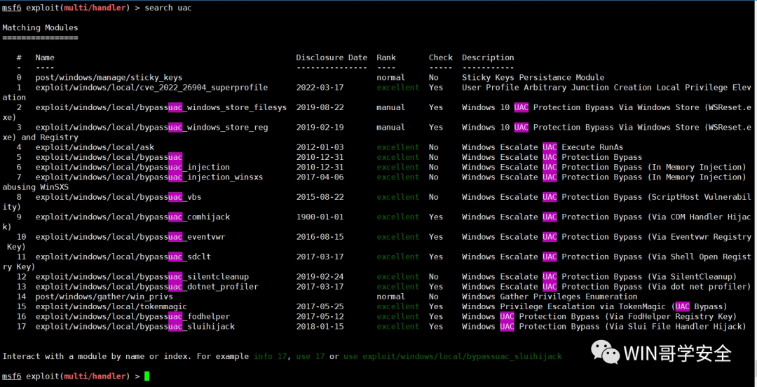Click 'Windows Gather Privileges Enumeration' description
The height and width of the screenshot is (387, 757).
pyautogui.click(x=550, y=297)
